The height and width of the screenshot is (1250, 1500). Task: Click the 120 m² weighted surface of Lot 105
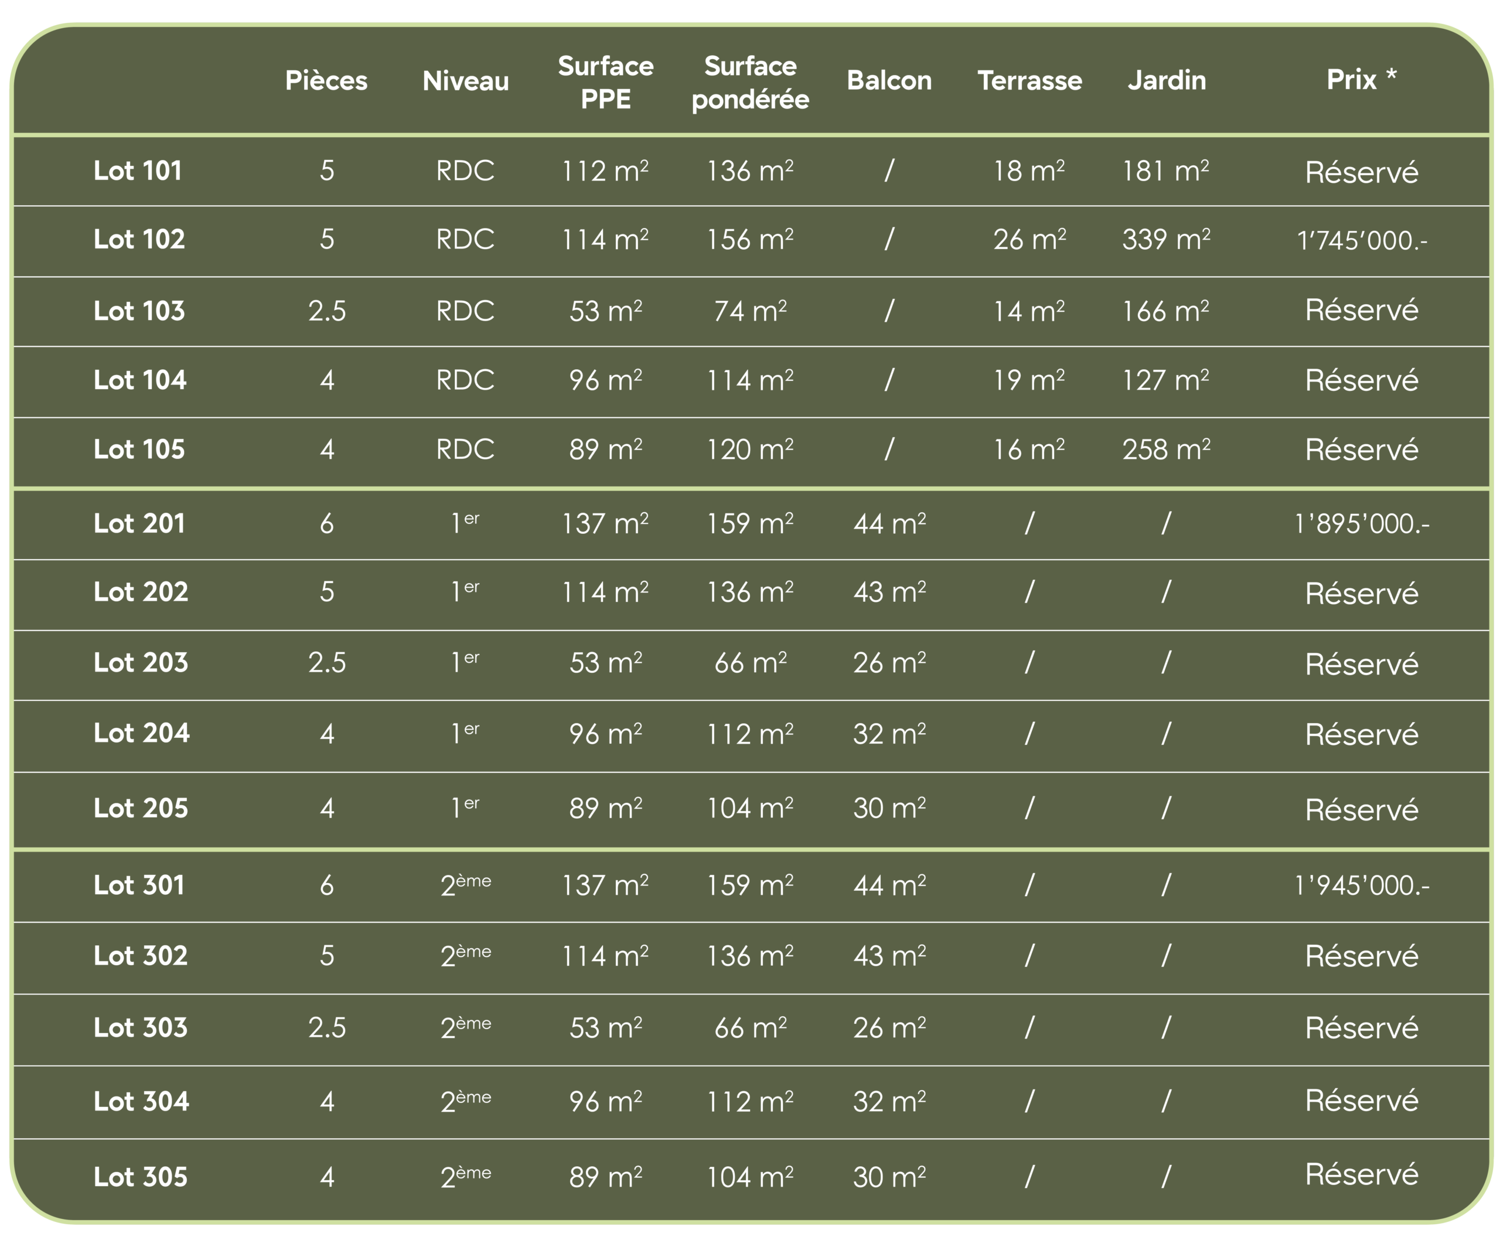[750, 449]
